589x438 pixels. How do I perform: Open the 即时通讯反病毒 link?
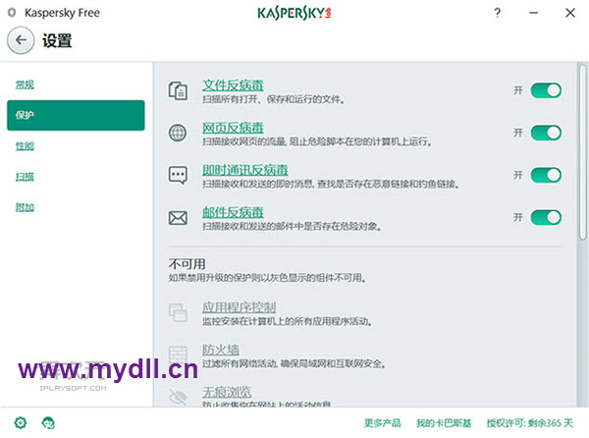(x=245, y=170)
